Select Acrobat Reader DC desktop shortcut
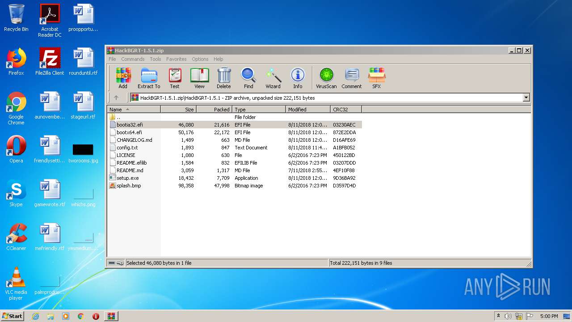Screen dimensions: 572x322 coord(50,21)
